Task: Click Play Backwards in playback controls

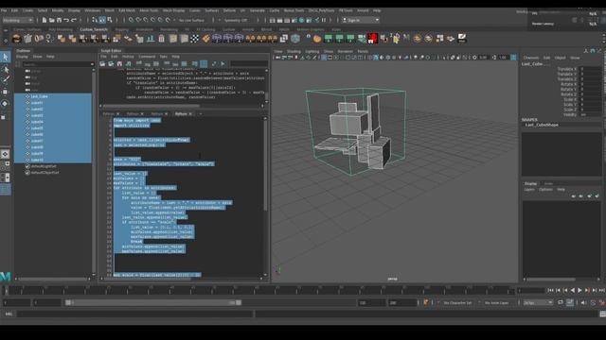Action: tap(572, 291)
